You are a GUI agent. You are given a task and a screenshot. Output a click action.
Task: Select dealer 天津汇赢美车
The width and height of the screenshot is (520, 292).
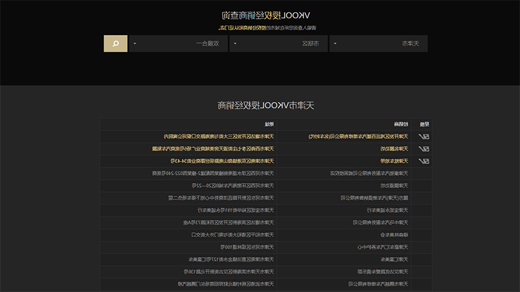(x=394, y=259)
